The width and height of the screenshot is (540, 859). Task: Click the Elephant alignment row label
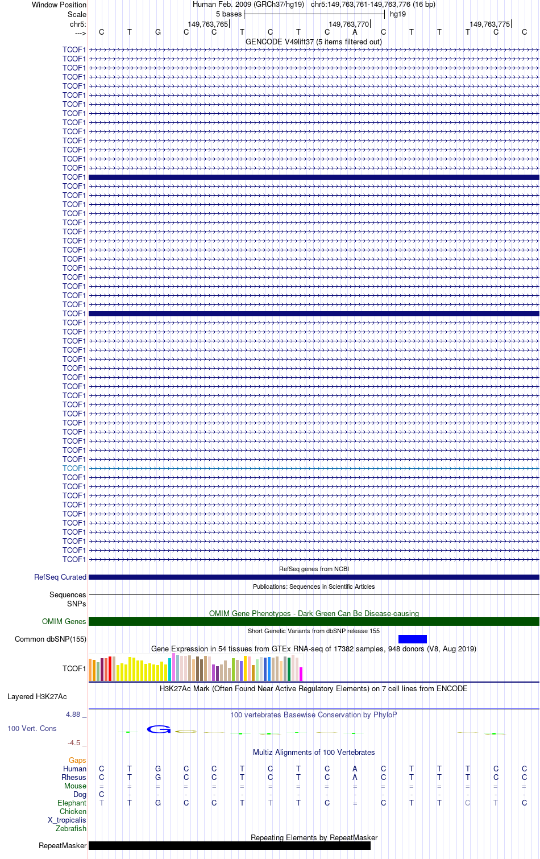click(x=72, y=803)
